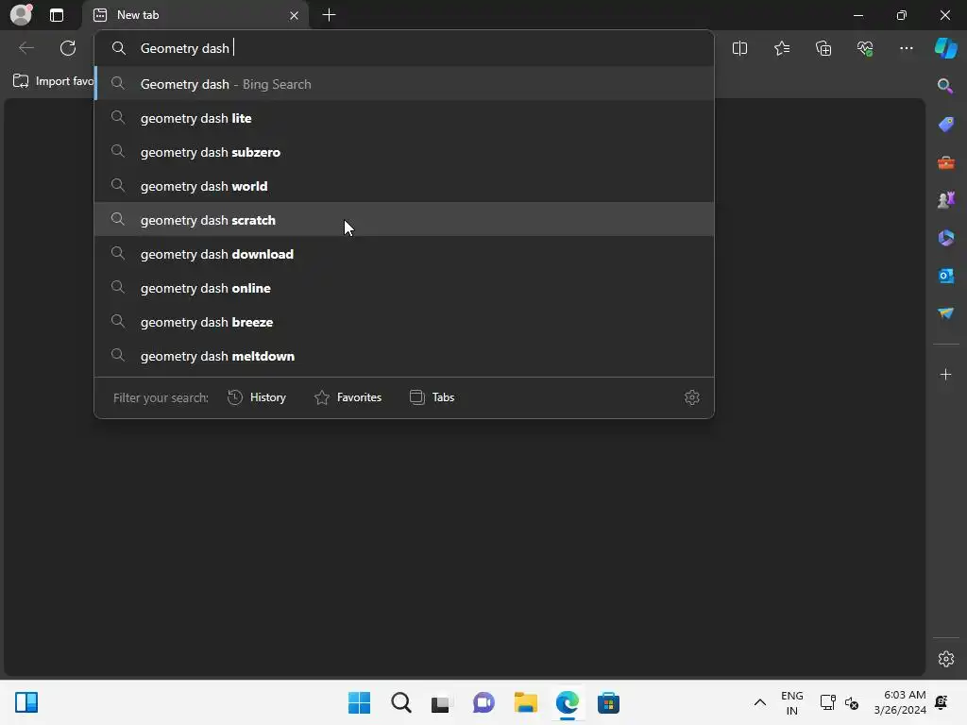
Task: Choose suggestion 'geometry dash world'
Action: (404, 186)
